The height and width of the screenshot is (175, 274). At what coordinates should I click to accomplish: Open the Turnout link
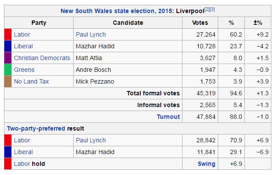point(168,117)
